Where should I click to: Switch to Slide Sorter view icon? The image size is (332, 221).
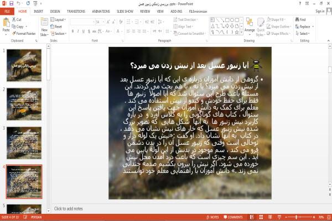click(x=261, y=217)
